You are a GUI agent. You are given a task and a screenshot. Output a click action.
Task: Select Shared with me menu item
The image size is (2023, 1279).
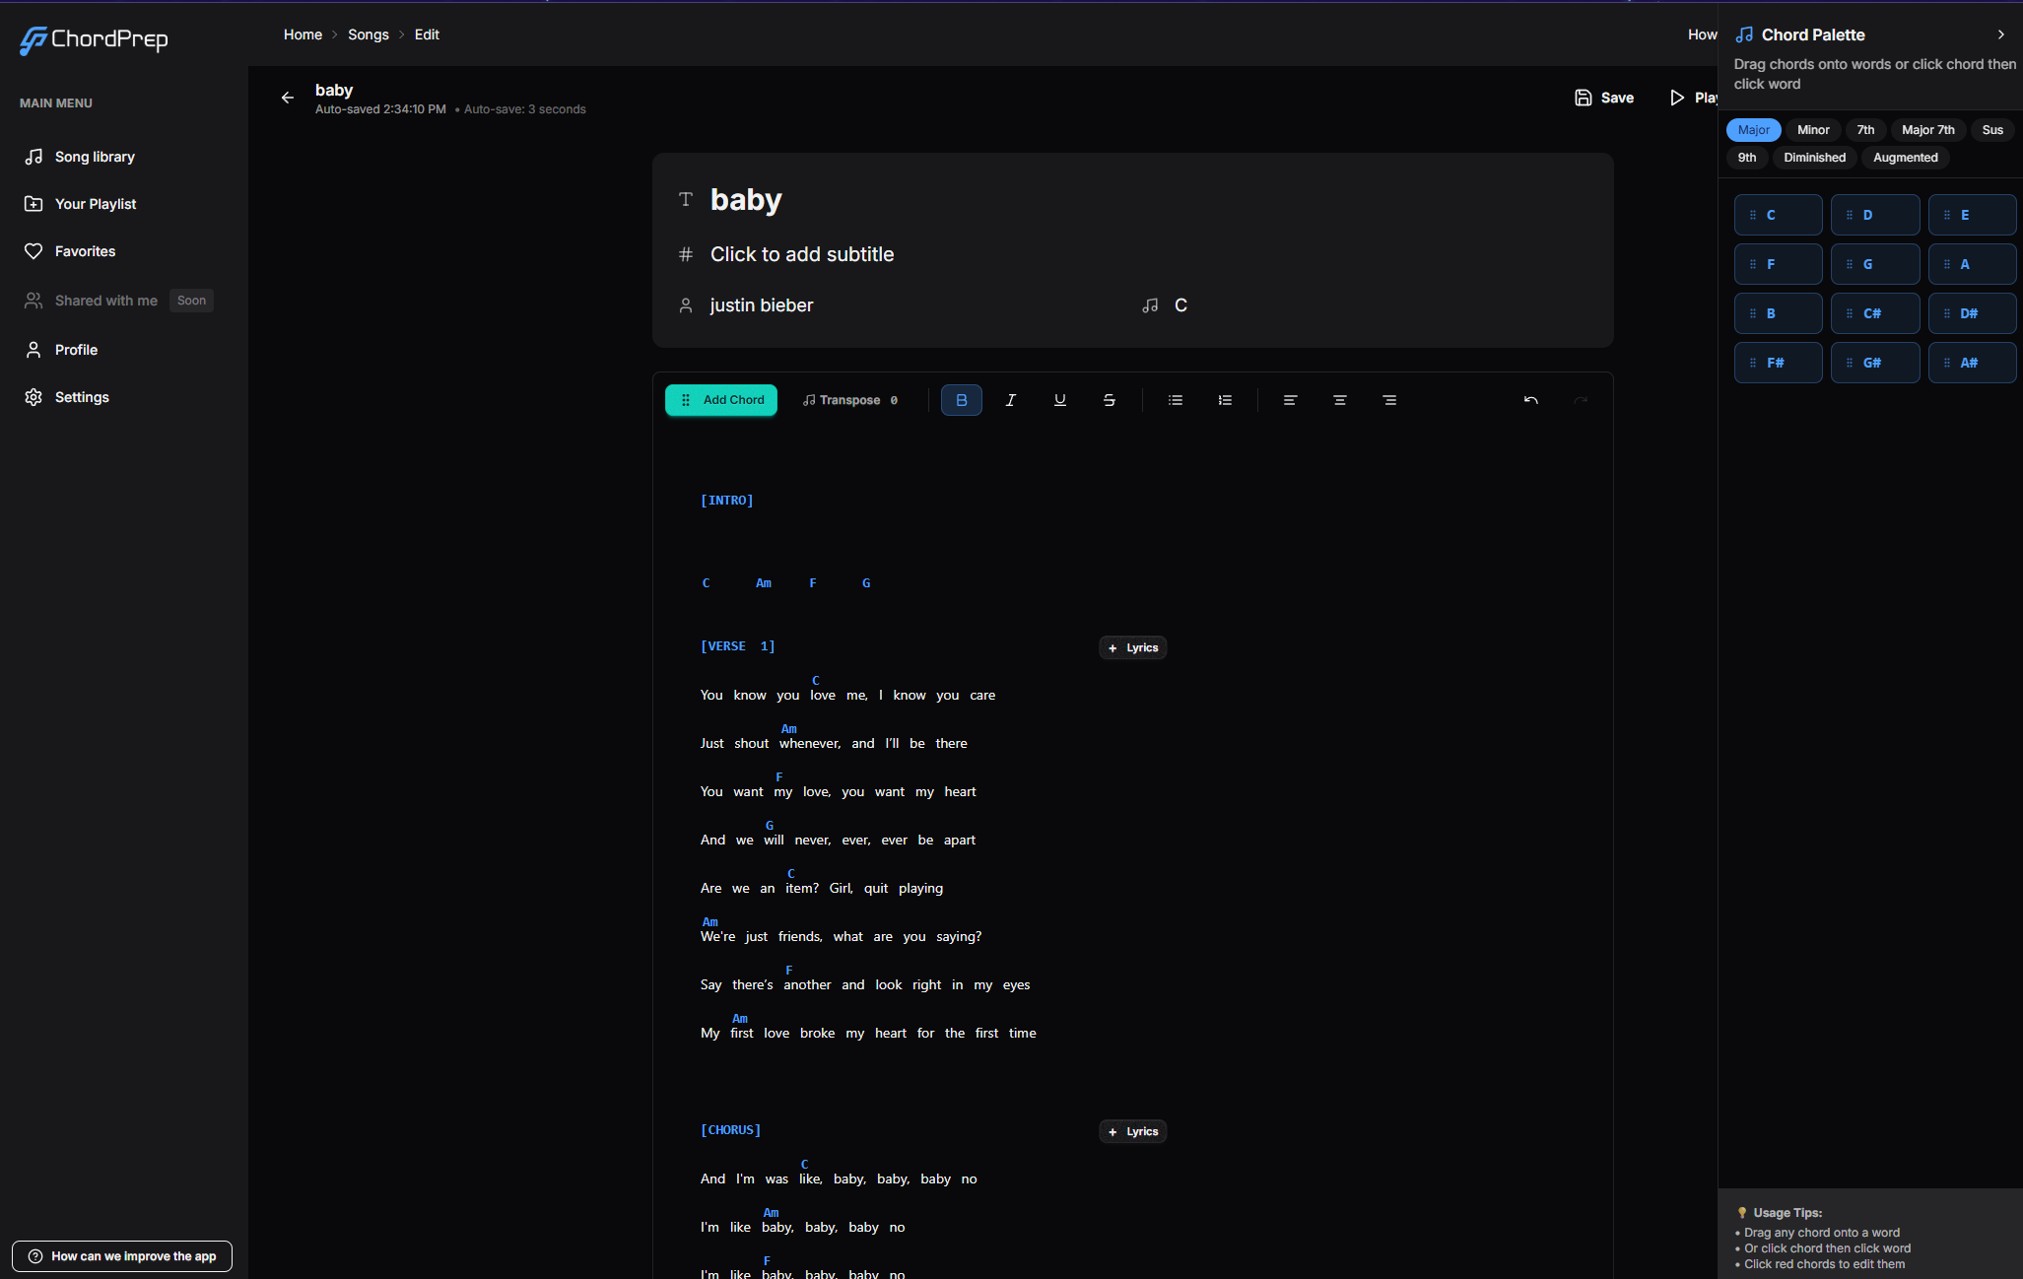point(105,301)
